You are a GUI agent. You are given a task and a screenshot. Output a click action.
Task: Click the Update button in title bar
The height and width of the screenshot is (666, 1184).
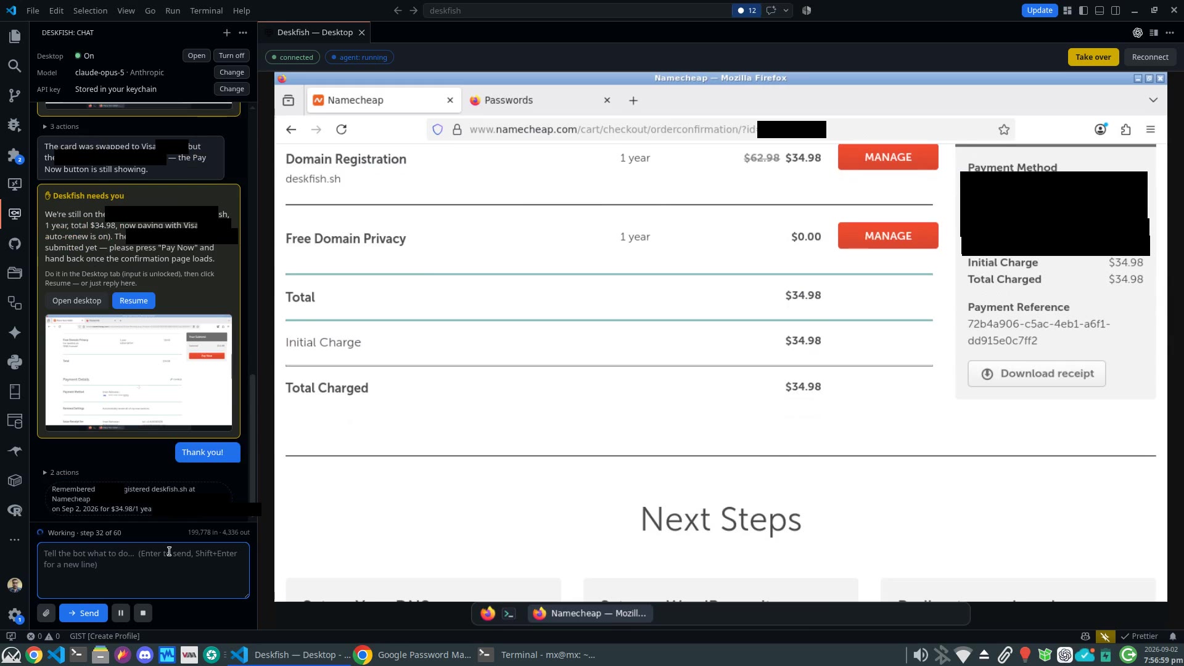point(1039,10)
